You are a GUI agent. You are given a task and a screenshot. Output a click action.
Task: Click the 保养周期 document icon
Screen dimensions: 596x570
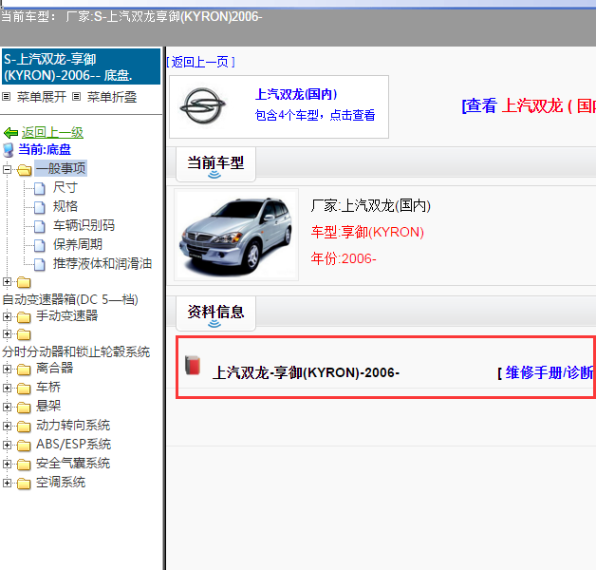(x=40, y=245)
